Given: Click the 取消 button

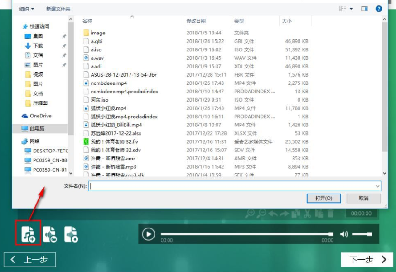Looking at the screenshot, I should (x=363, y=198).
